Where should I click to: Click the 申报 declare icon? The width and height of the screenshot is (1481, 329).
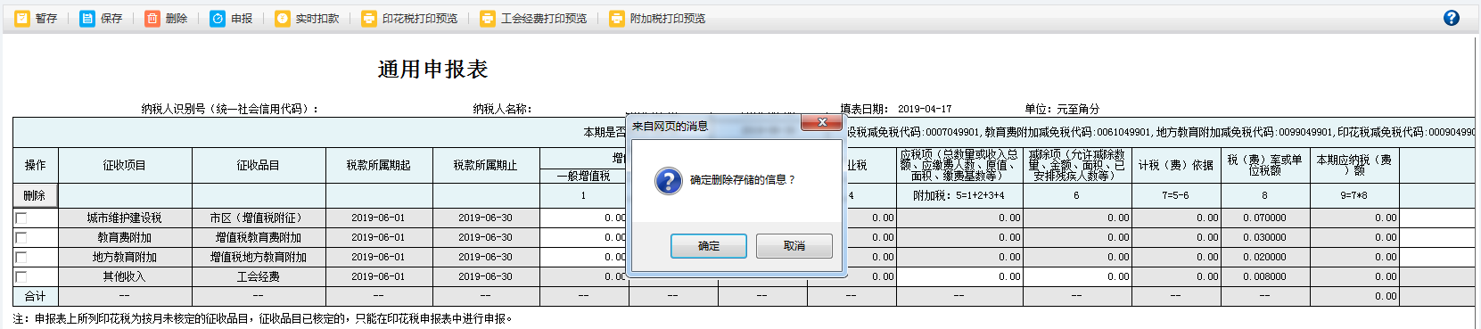coord(218,18)
